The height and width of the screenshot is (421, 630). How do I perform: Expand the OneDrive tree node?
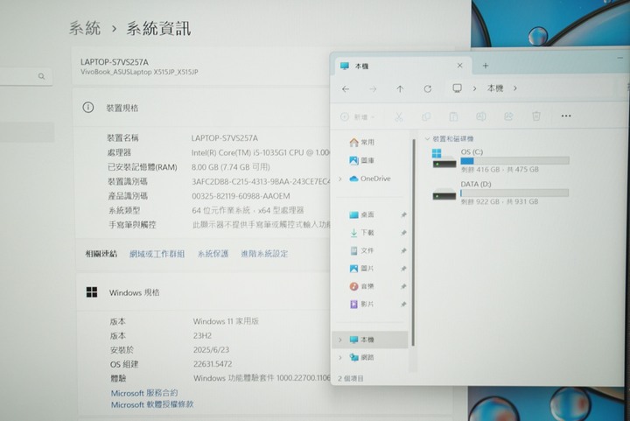(340, 179)
